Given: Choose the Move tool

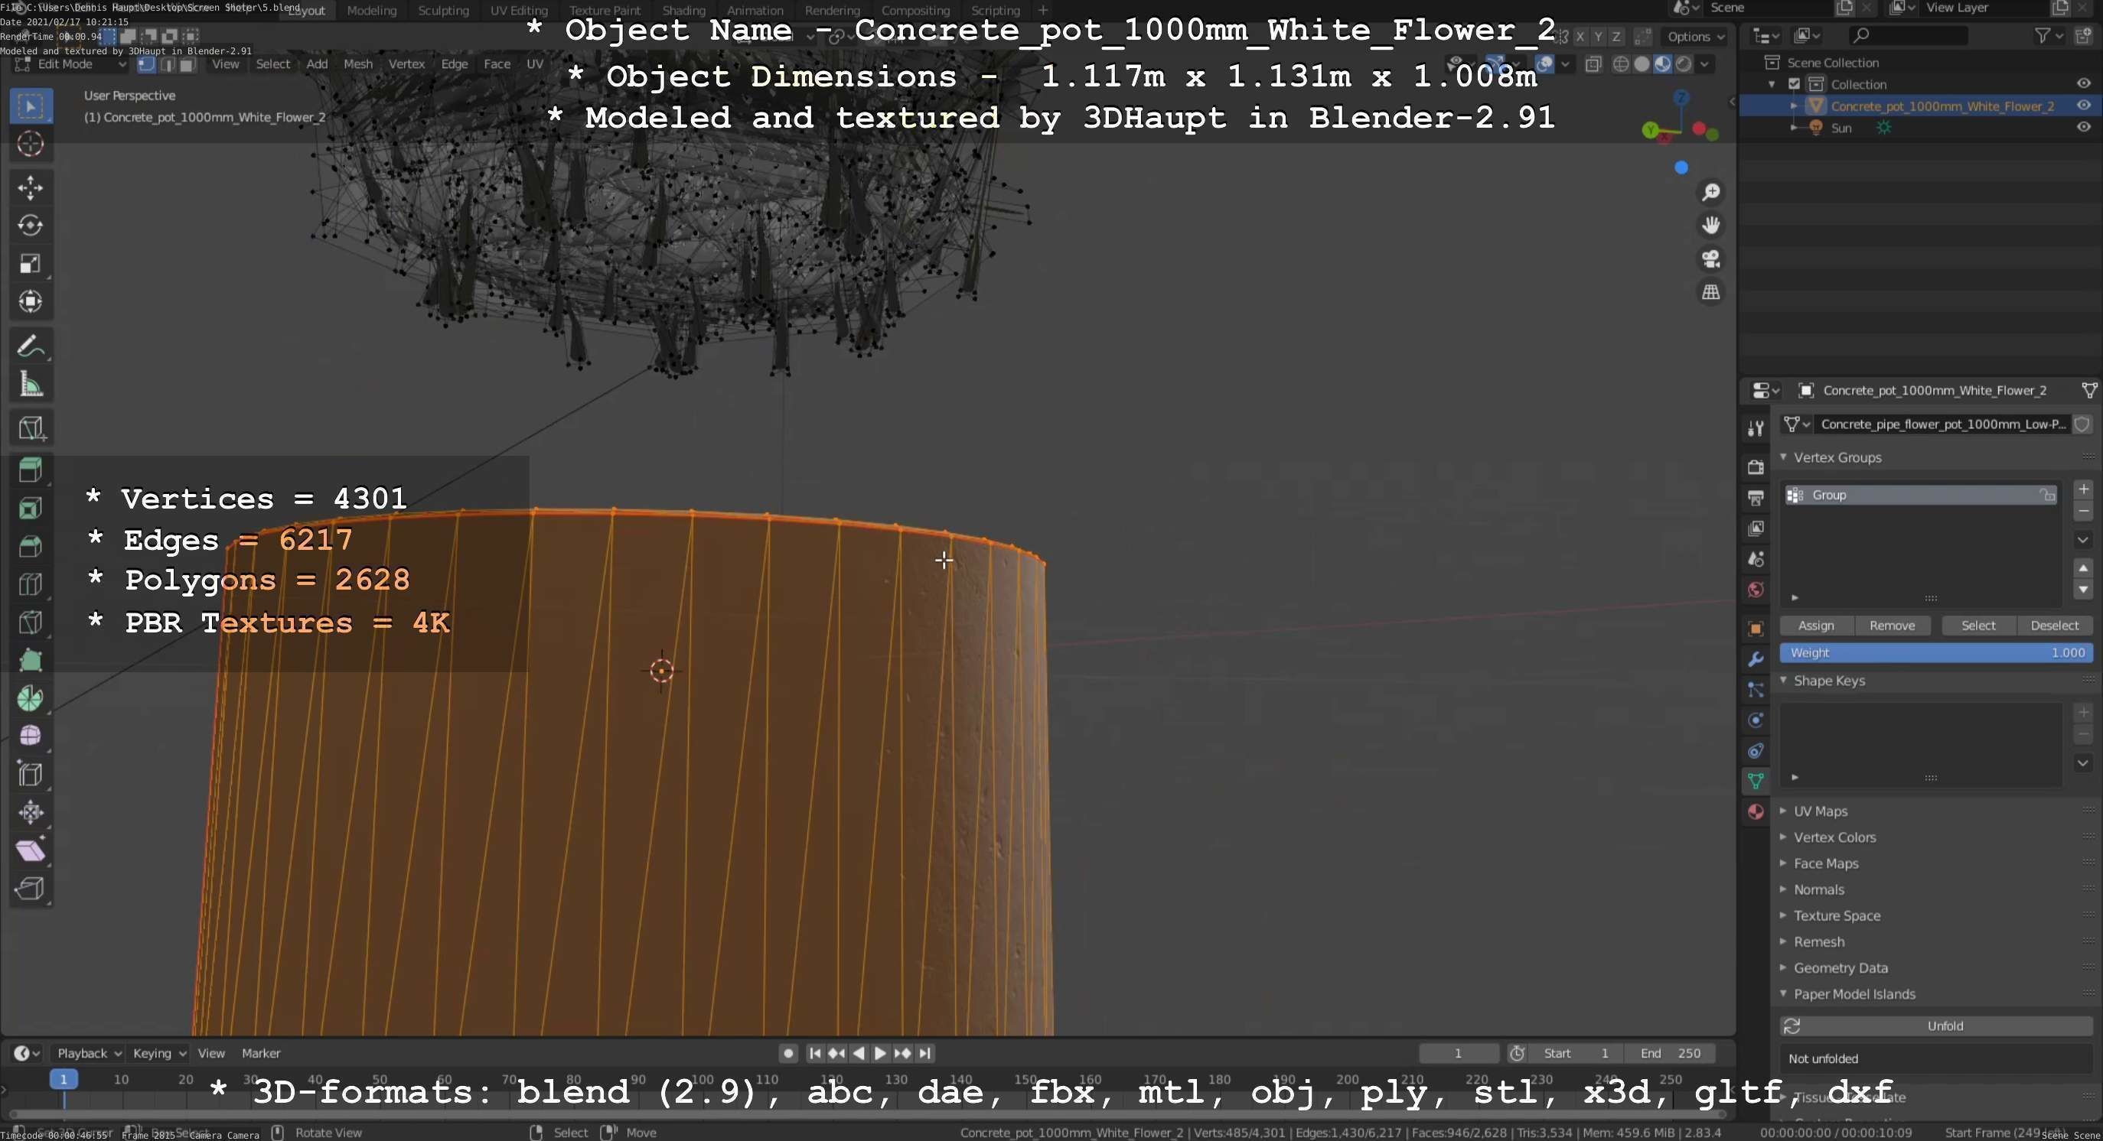Looking at the screenshot, I should pos(31,187).
